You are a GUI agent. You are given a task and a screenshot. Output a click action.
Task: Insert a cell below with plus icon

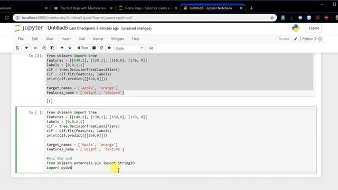[x=26, y=48]
